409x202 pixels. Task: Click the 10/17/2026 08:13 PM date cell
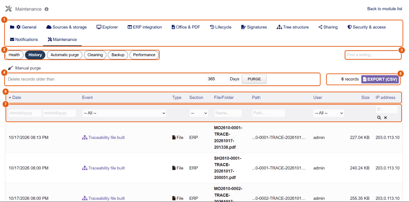click(x=28, y=138)
